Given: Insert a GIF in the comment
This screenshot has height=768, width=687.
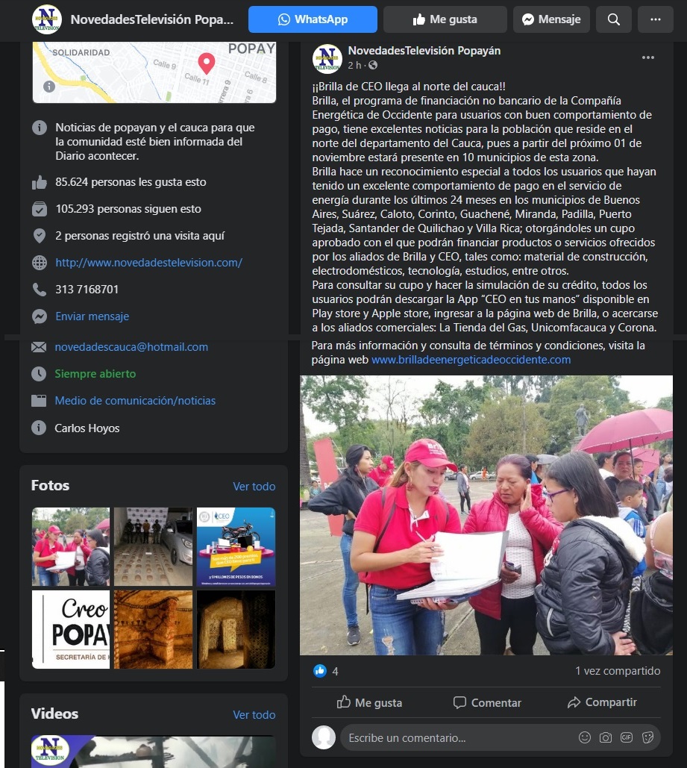Looking at the screenshot, I should [x=627, y=737].
